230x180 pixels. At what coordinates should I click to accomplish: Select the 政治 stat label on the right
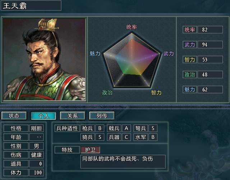coord(190,75)
